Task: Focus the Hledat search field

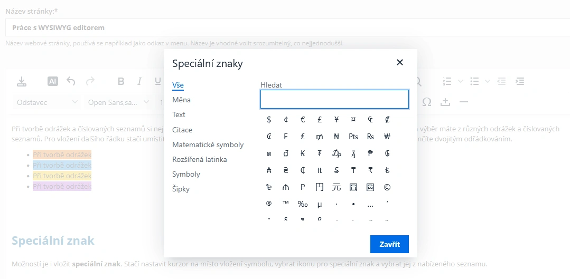Action: 334,99
